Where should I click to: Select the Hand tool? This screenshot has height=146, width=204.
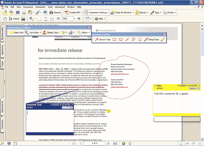5,19
